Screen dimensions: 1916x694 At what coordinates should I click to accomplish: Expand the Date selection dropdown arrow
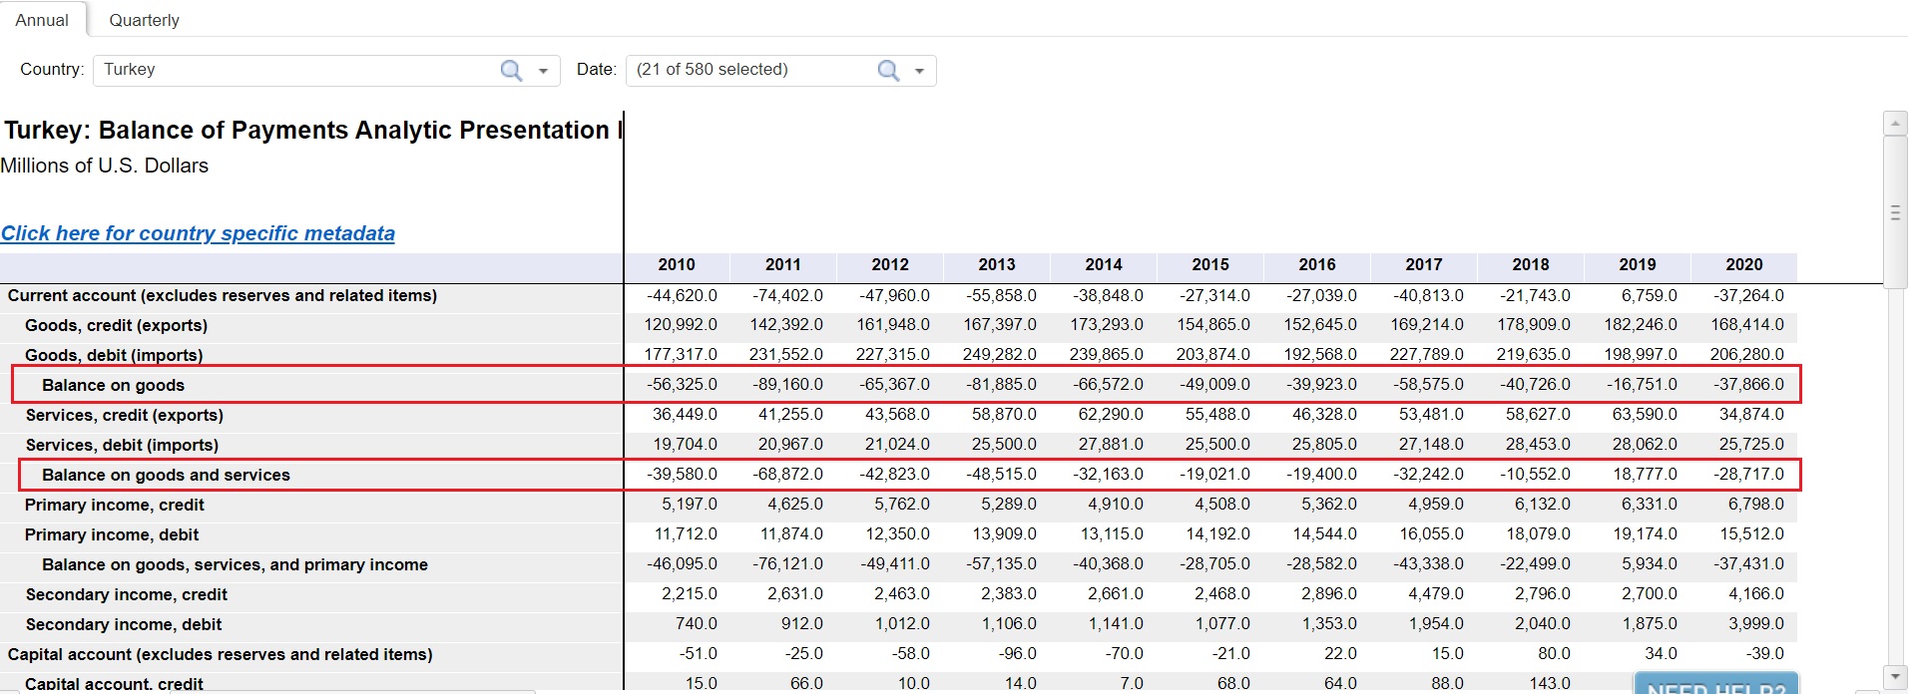click(x=919, y=71)
